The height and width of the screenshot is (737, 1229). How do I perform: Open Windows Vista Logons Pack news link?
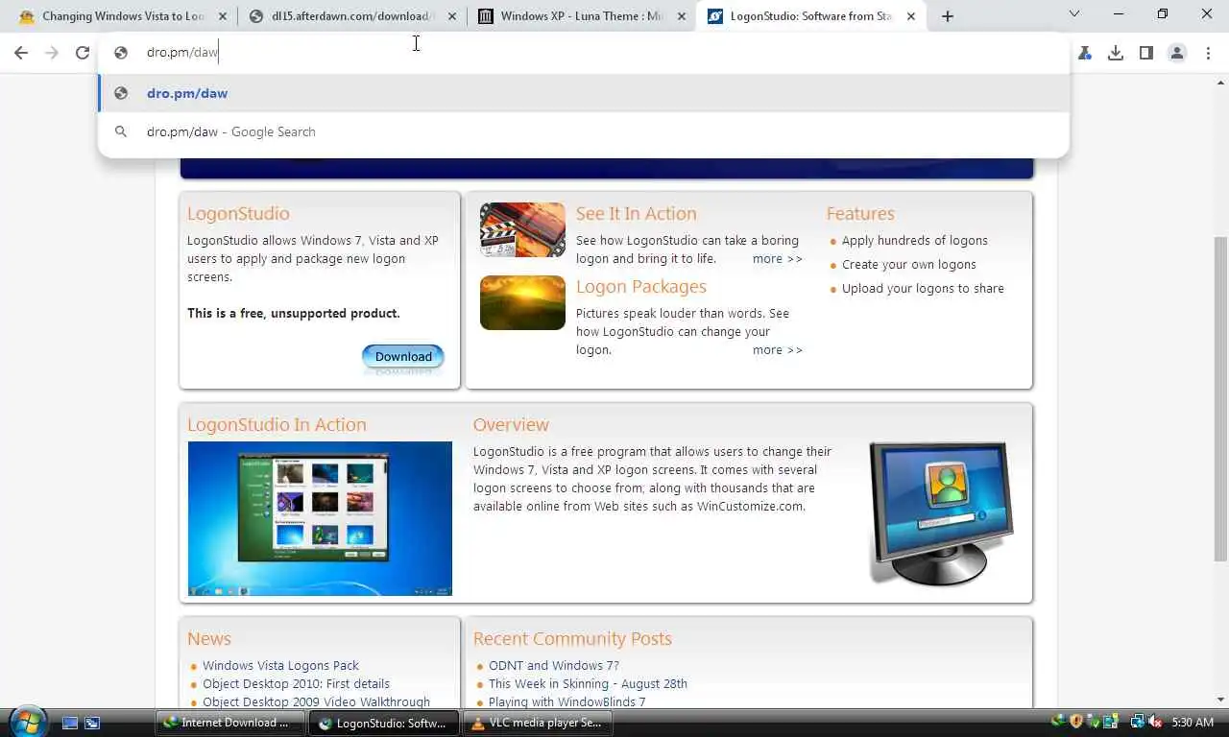point(280,666)
